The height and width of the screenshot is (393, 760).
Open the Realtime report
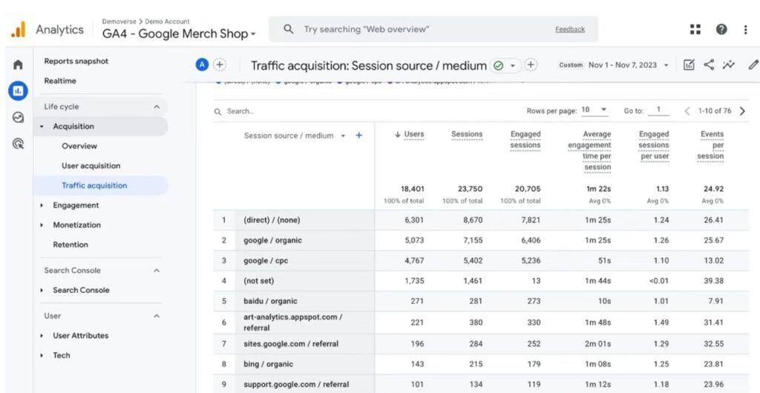click(x=60, y=81)
